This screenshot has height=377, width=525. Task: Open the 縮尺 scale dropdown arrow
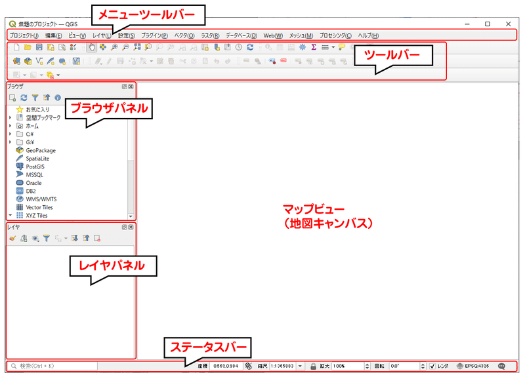[x=300, y=366]
